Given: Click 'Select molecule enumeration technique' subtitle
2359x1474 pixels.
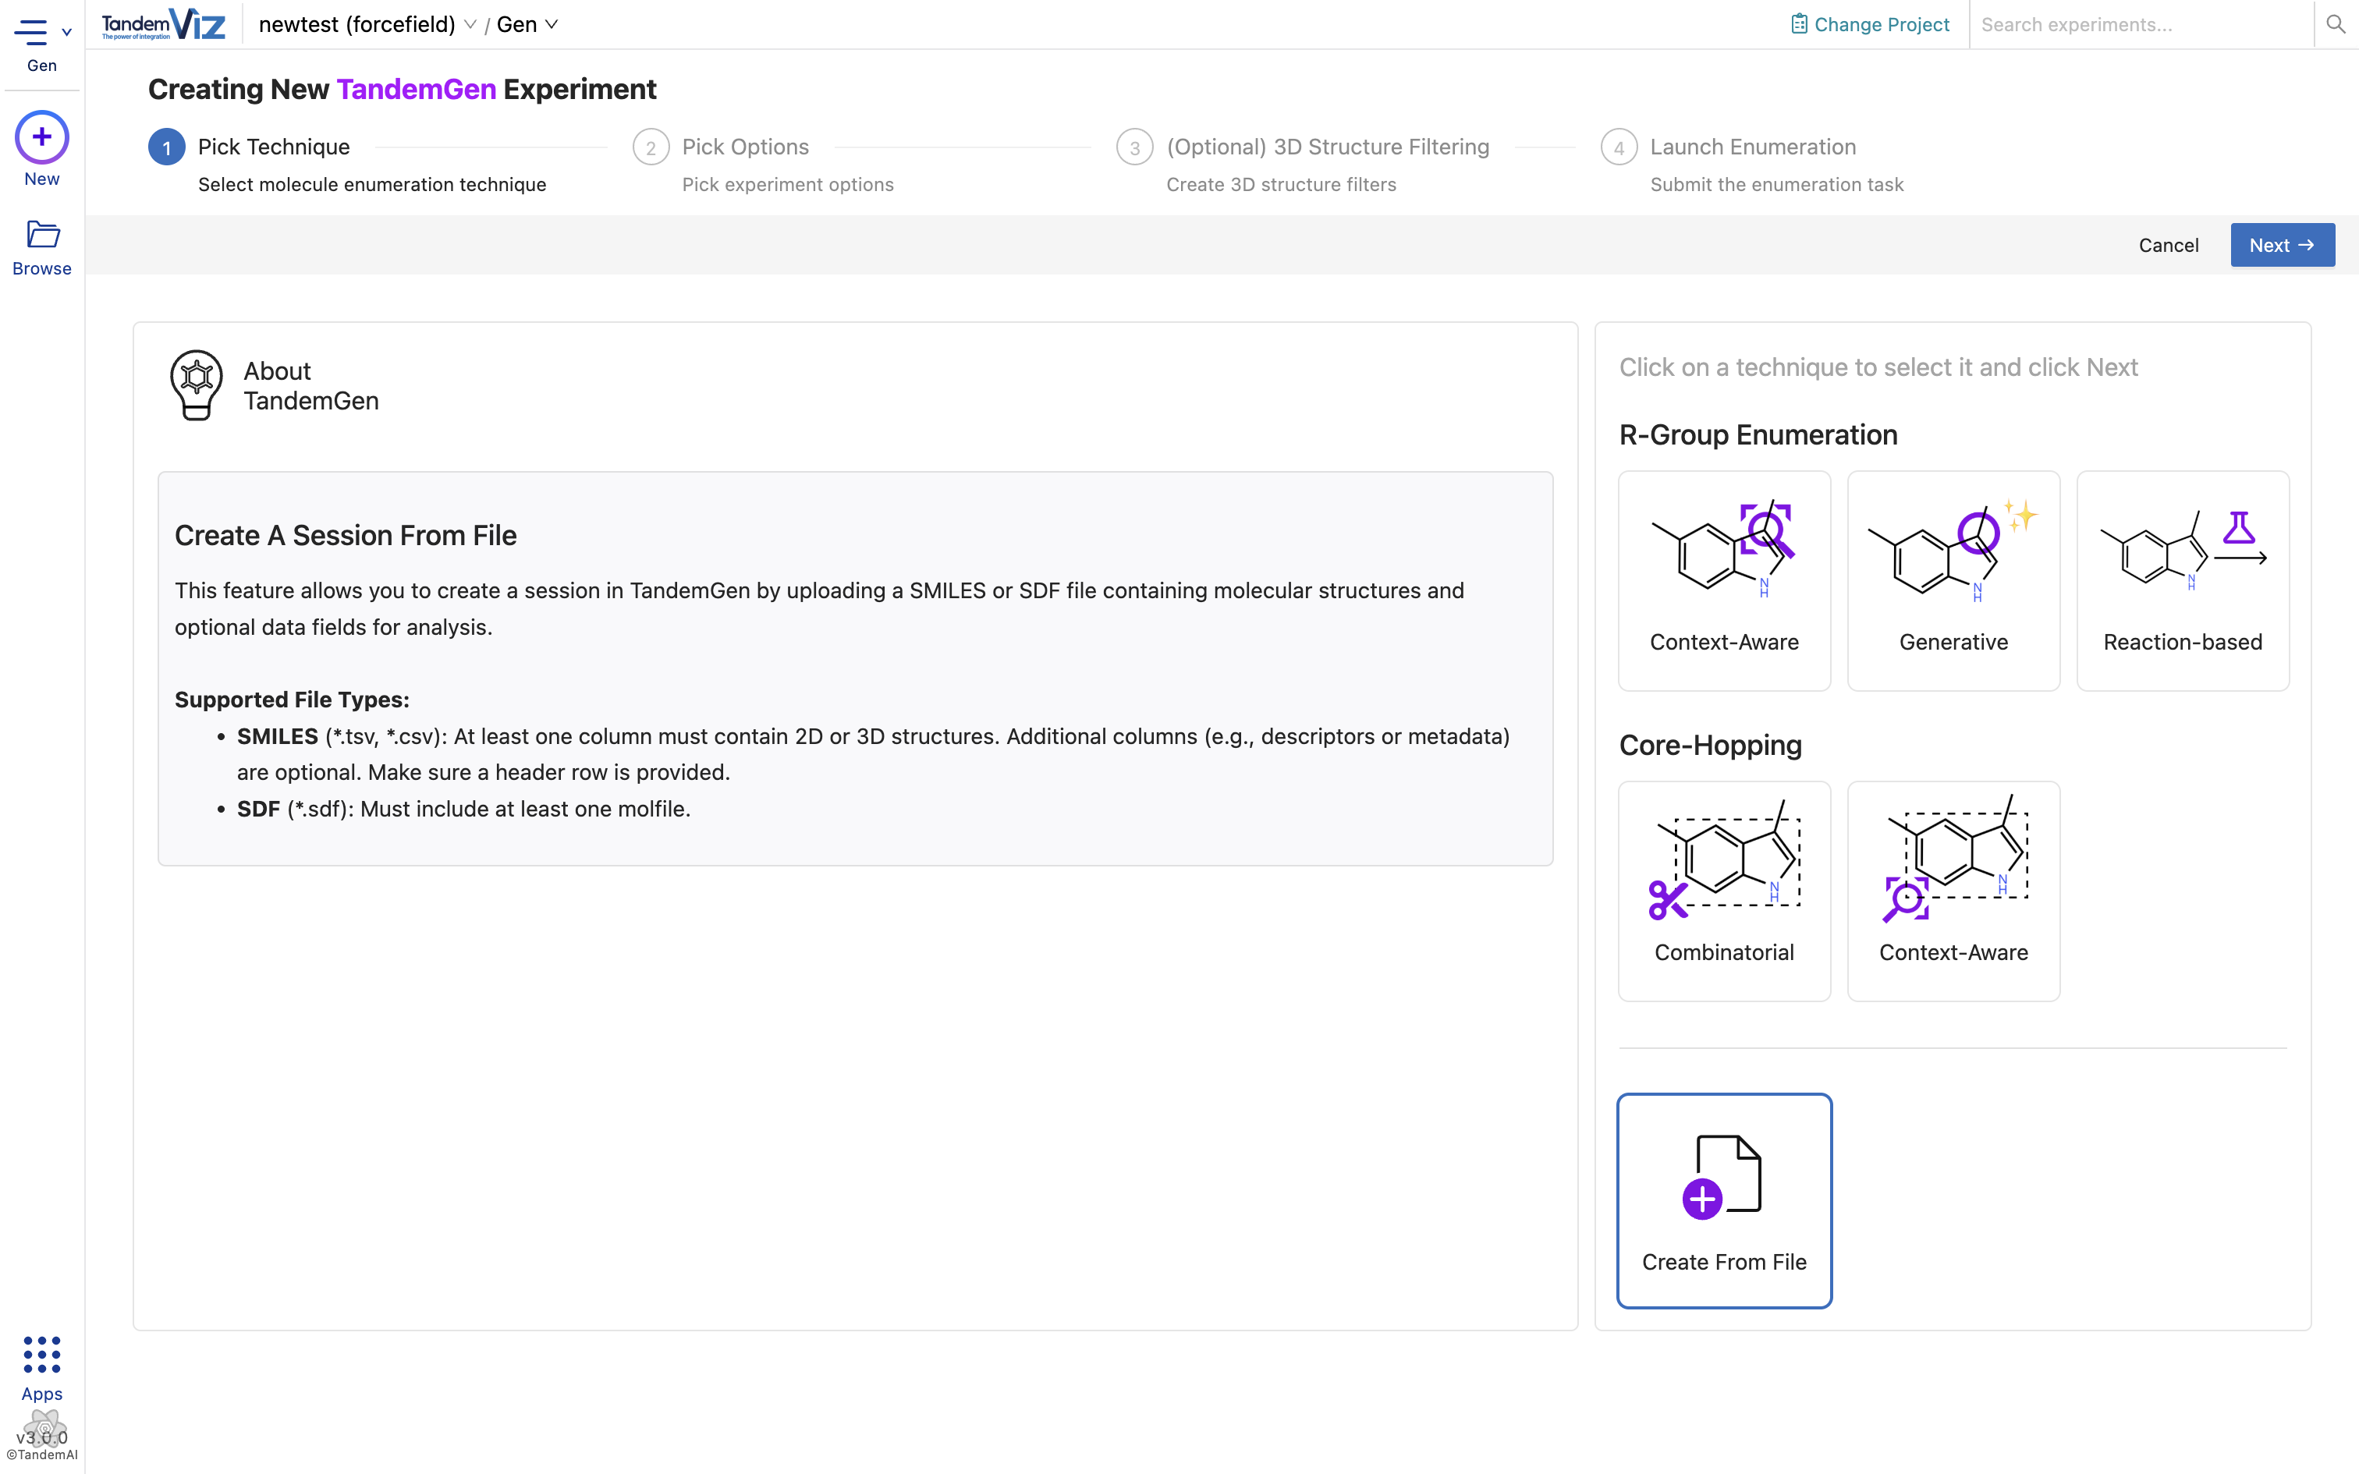Looking at the screenshot, I should pos(371,184).
